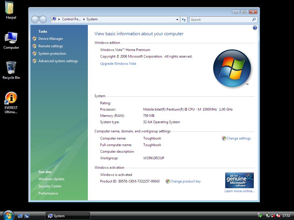The image size is (294, 220).
Task: Click the 'View basic information about your computer' heading
Action: click(139, 34)
